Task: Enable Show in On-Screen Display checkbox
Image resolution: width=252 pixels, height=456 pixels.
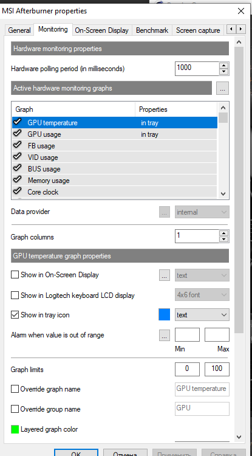Action: [15, 275]
